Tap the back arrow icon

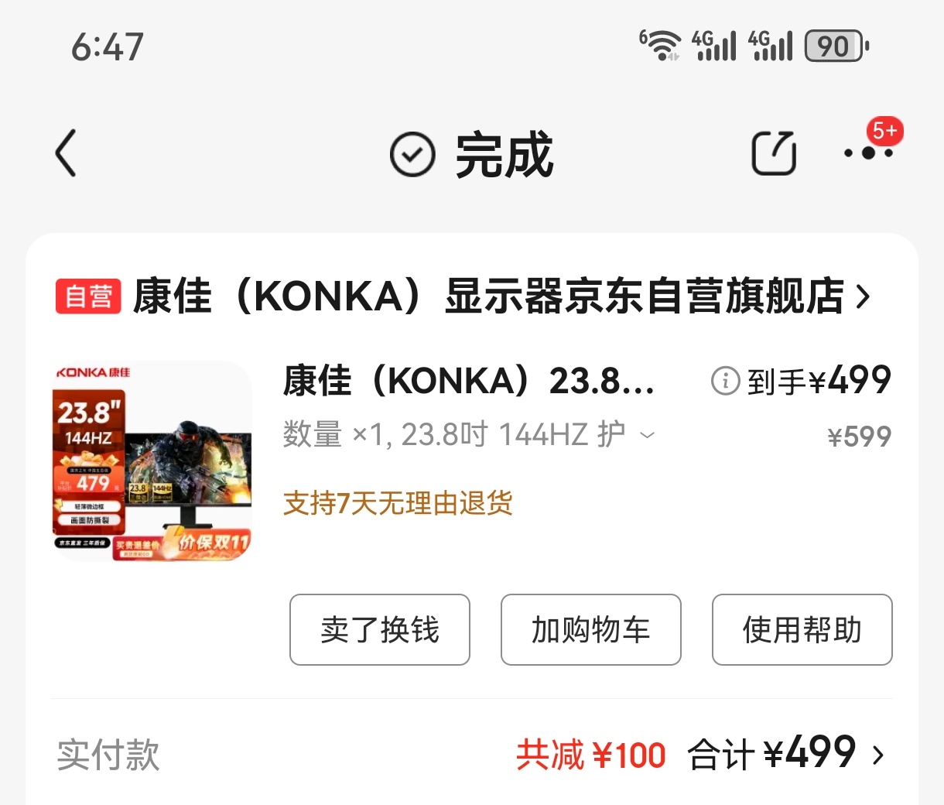[67, 153]
